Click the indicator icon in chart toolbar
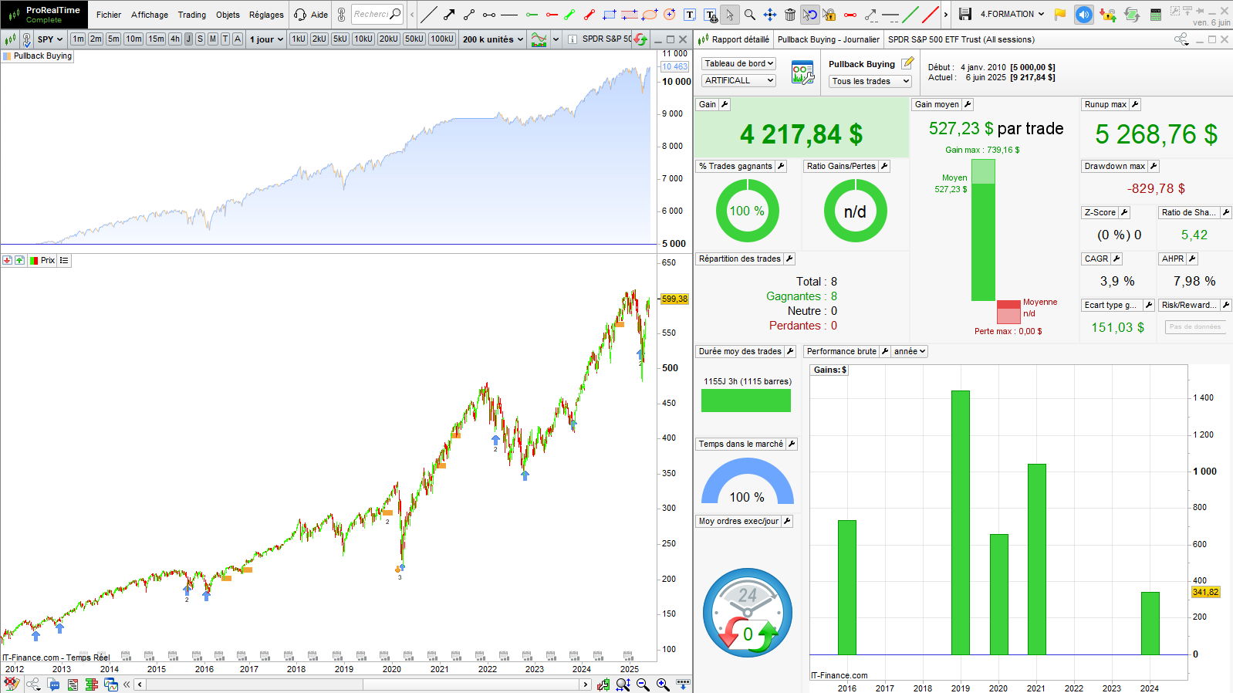1233x693 pixels. click(x=539, y=39)
